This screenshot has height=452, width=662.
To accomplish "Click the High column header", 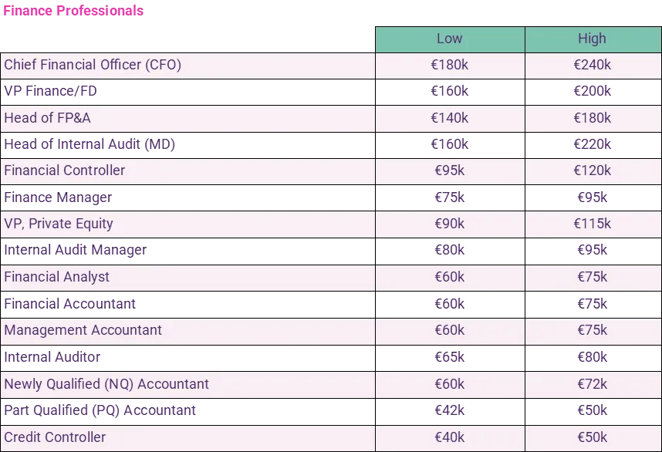I will [592, 39].
